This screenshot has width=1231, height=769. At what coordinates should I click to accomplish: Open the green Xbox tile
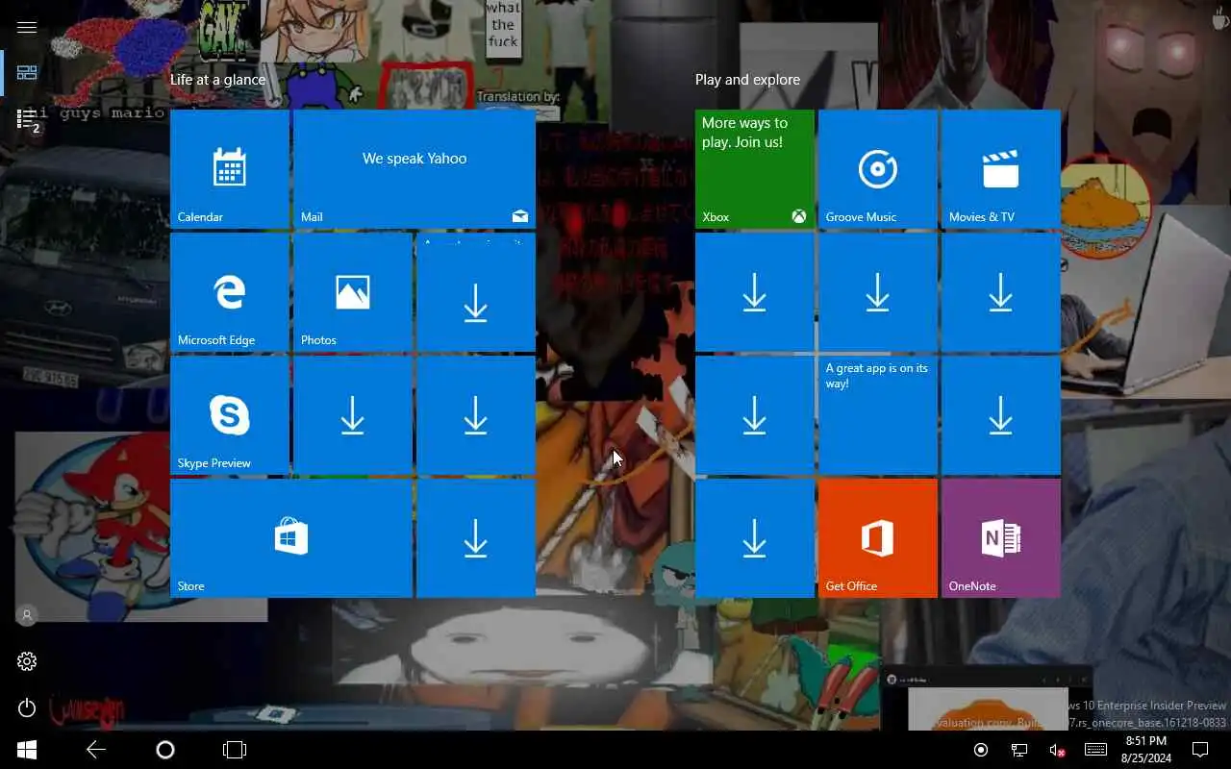coord(755,169)
